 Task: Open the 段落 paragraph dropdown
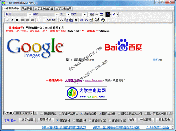coord(18,14)
